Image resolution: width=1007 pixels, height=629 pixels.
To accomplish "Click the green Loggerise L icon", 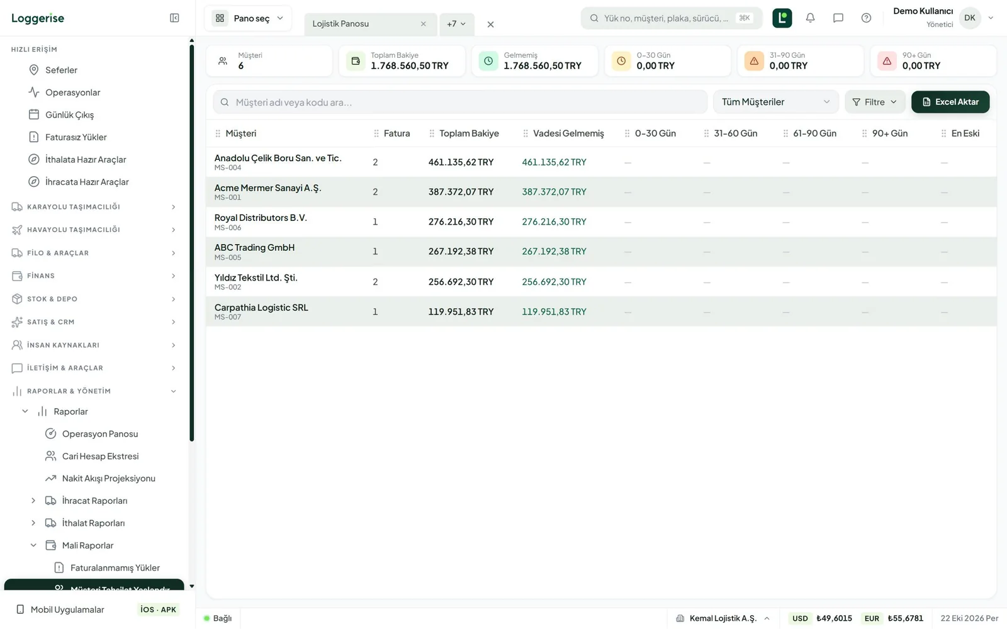I will [782, 18].
